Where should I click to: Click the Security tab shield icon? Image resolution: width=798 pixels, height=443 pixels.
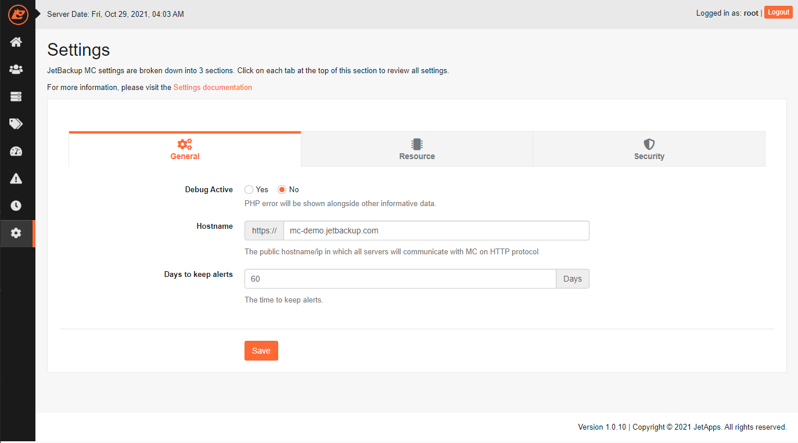point(649,144)
